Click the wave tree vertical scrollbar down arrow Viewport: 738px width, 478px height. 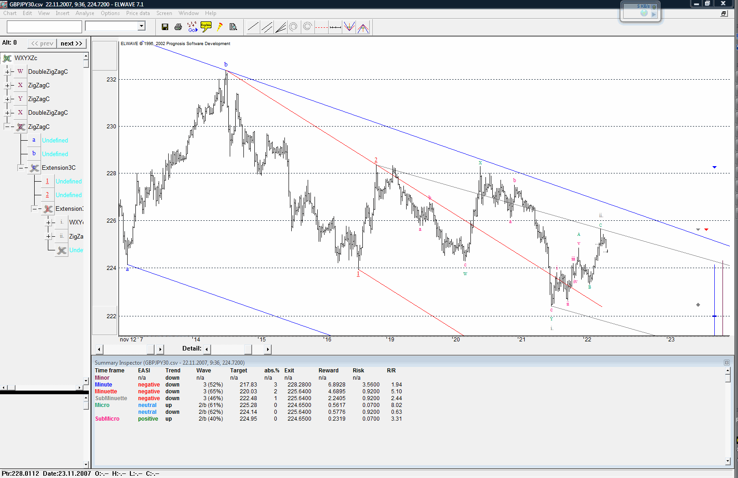86,381
